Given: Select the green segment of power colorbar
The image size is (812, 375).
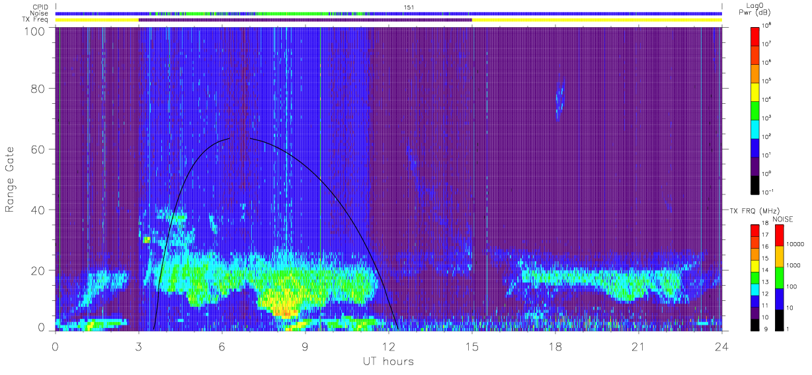Looking at the screenshot, I should point(754,110).
